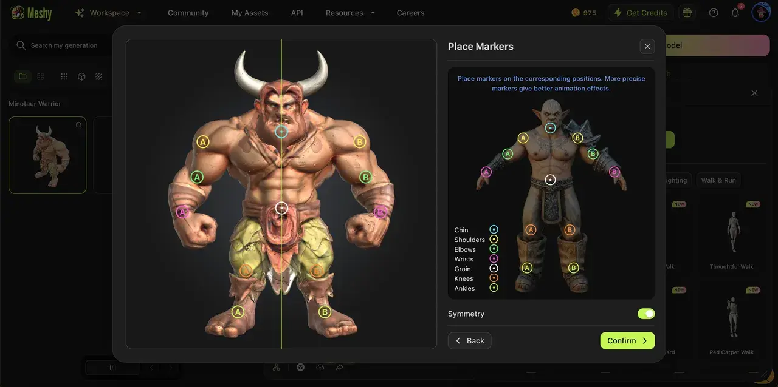
Task: Select left ankle marker A on the minotaur
Action: (x=238, y=312)
